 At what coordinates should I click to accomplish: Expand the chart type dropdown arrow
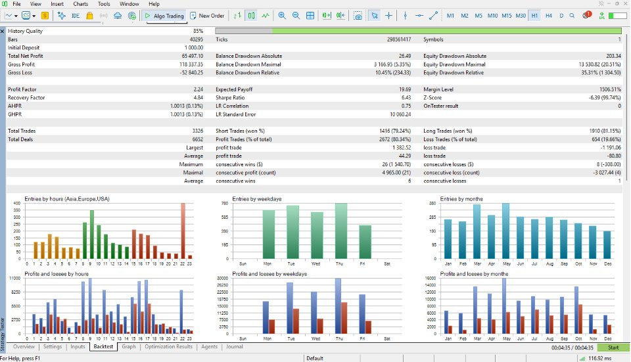point(16,16)
